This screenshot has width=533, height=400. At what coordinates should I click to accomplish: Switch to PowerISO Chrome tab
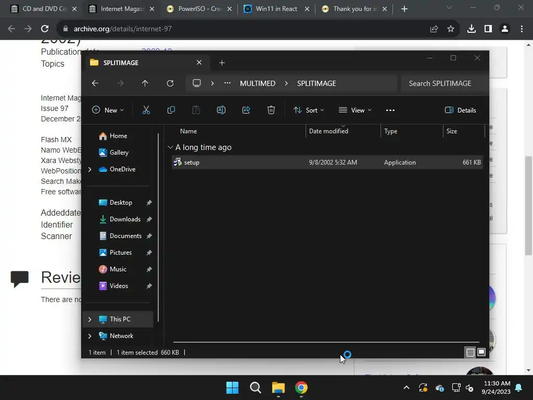tap(199, 9)
